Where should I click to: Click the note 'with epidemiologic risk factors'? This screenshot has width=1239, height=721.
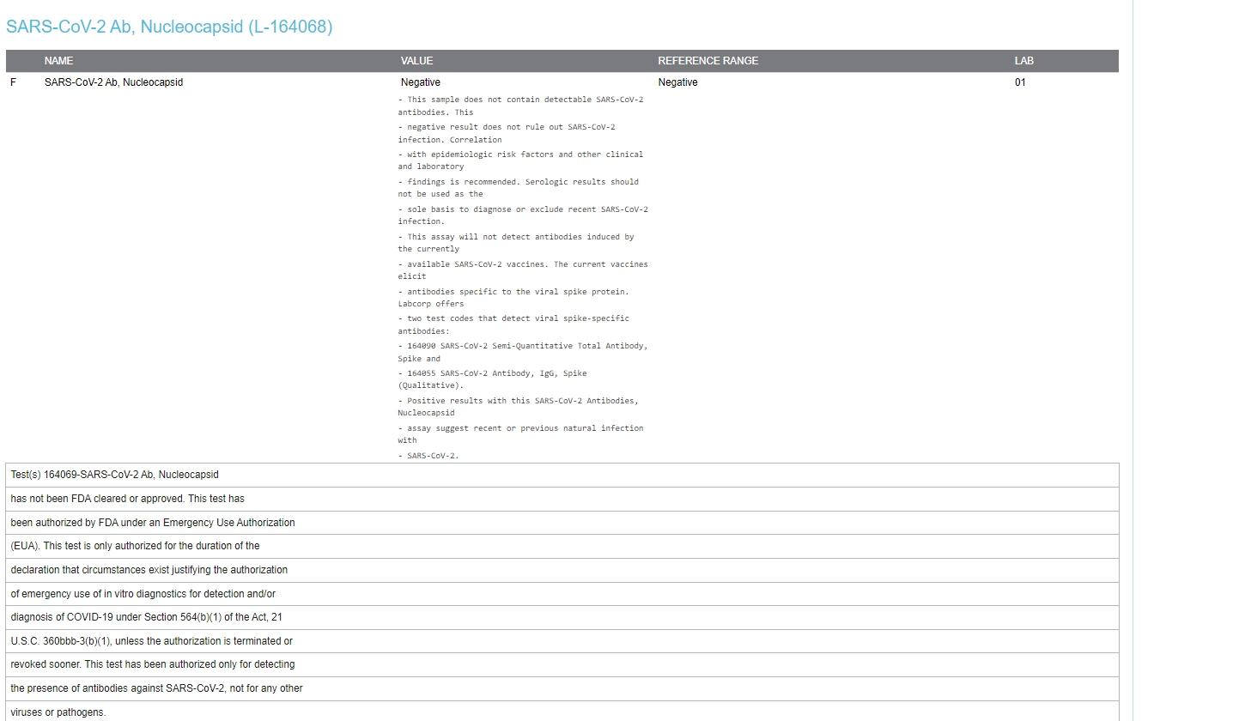click(520, 161)
